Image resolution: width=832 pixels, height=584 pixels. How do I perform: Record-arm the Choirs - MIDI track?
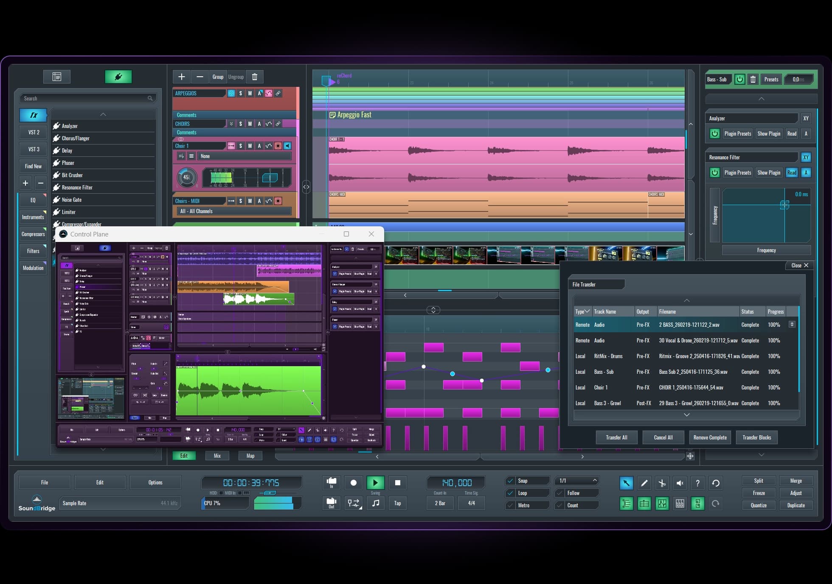(x=278, y=200)
